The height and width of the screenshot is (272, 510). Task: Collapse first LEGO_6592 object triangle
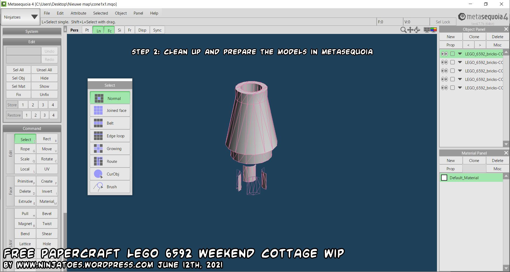[460, 54]
